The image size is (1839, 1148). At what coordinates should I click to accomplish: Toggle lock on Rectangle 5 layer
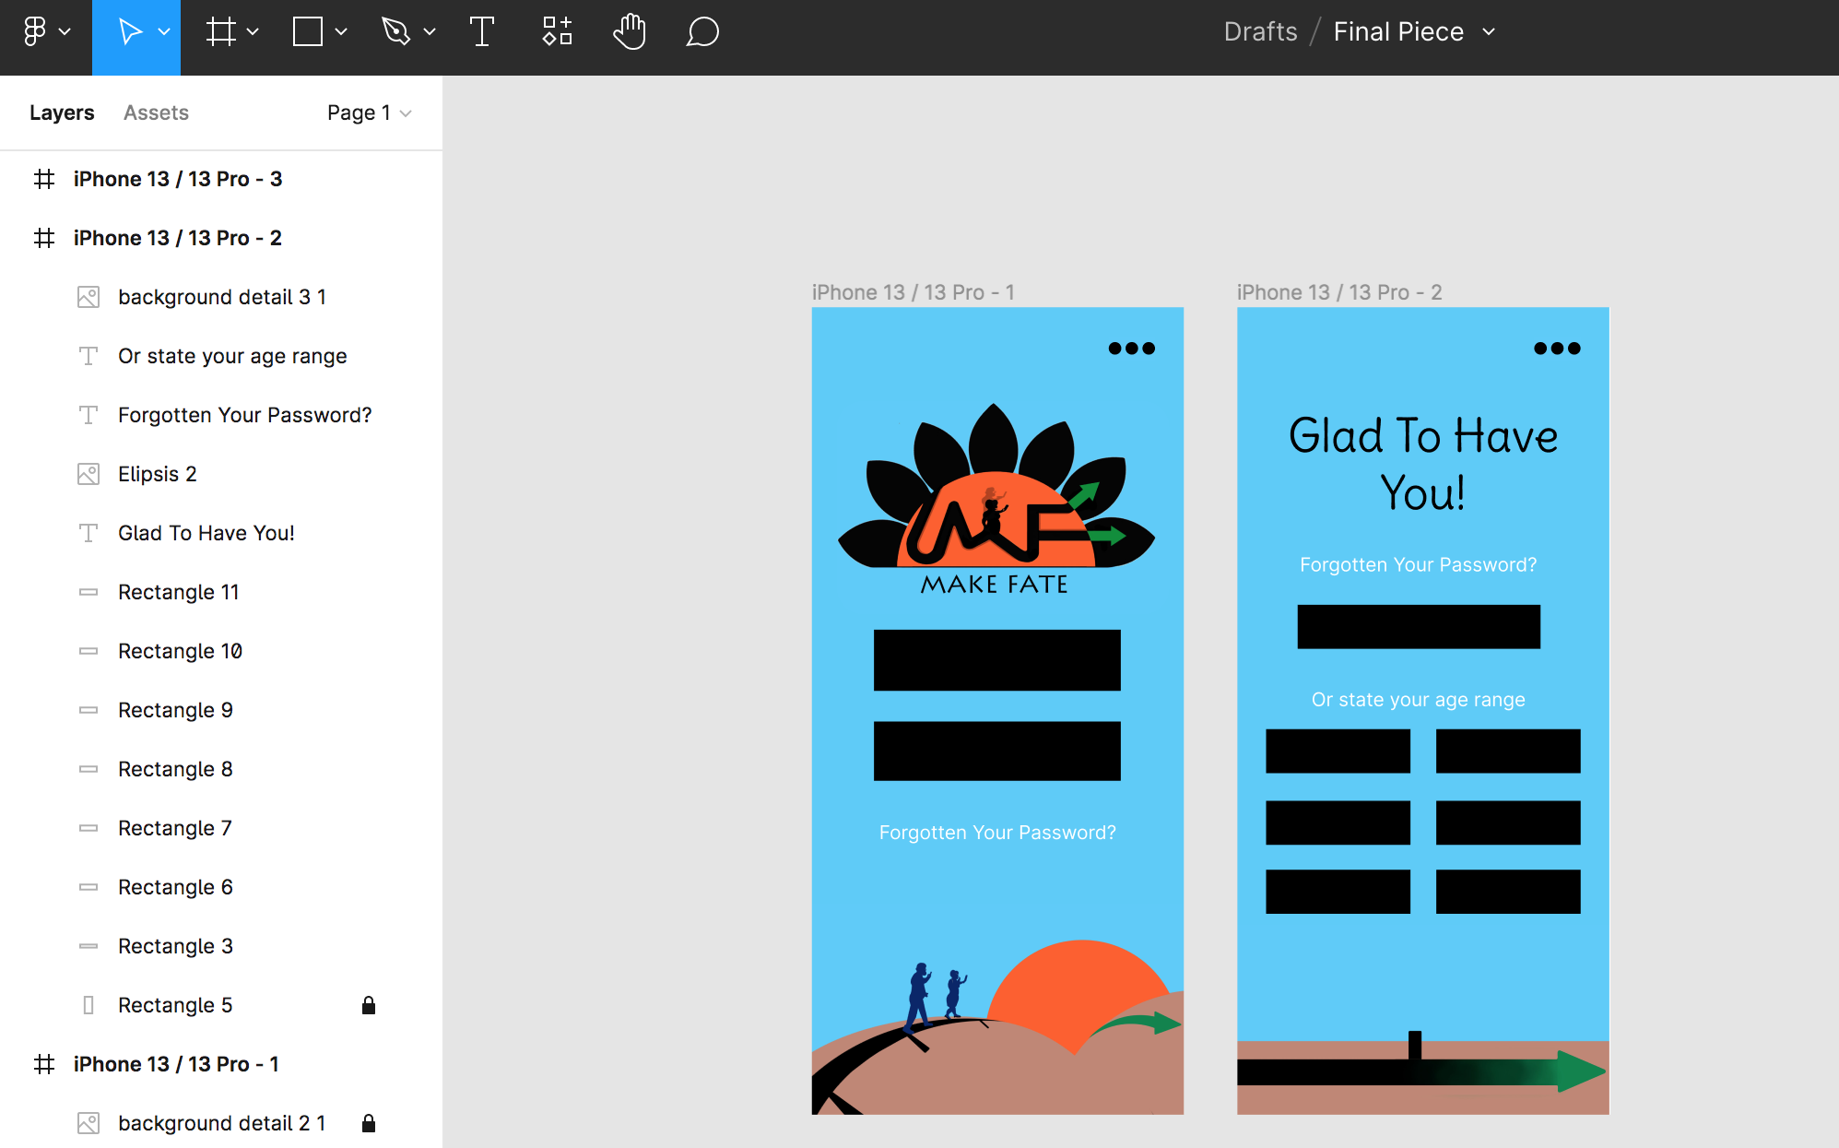click(369, 1005)
